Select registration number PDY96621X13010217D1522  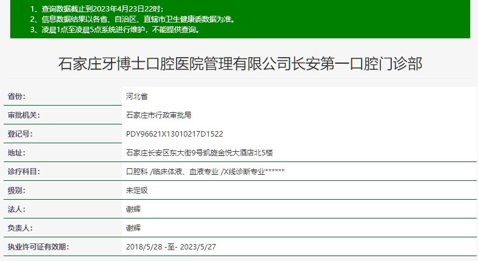tap(174, 134)
